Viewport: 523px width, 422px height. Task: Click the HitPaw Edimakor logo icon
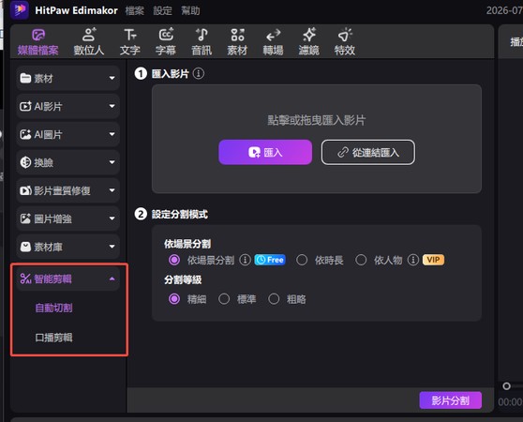20,10
